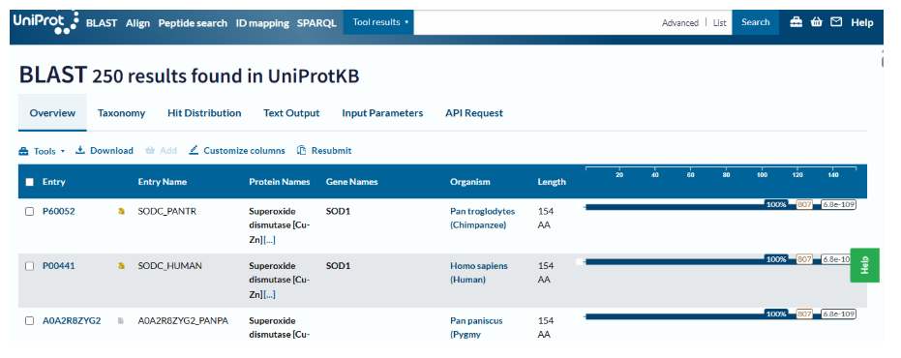Open Pan troglodytes organism link
901x358 pixels.
(482, 219)
